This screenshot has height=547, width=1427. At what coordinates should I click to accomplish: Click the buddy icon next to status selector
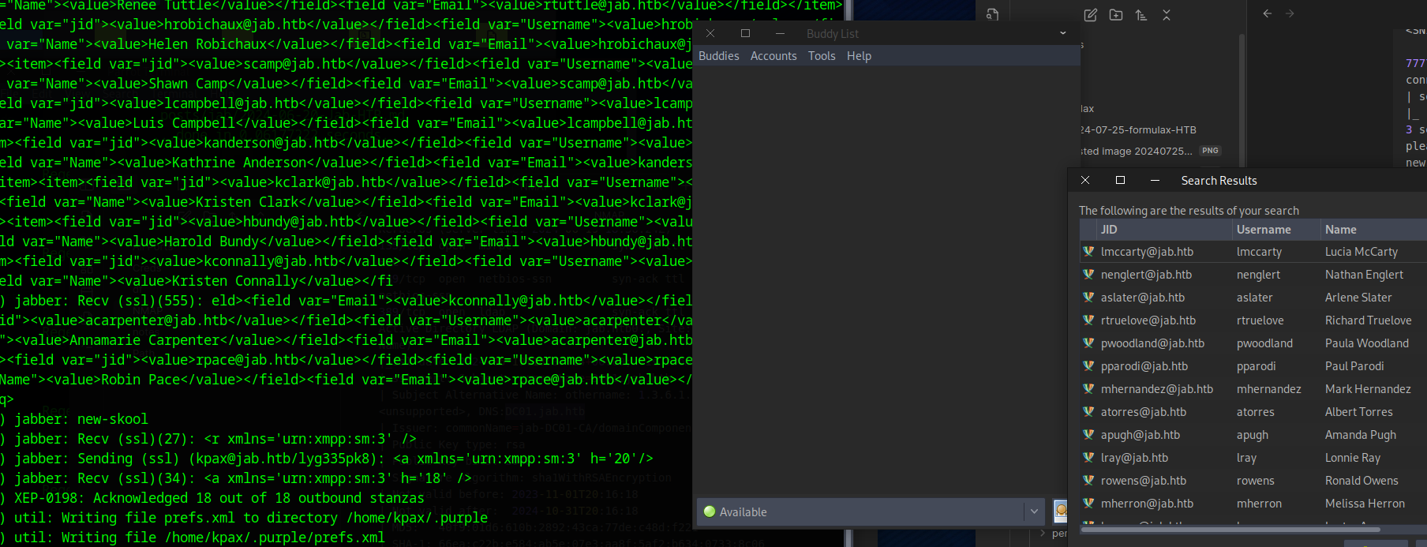pyautogui.click(x=1061, y=511)
